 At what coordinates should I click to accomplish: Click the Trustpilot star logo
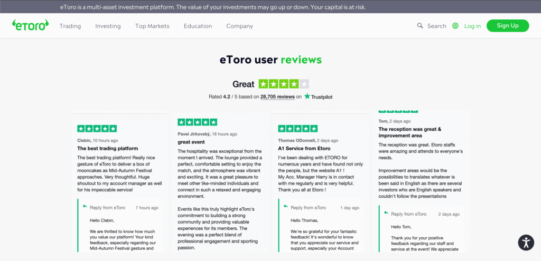pyautogui.click(x=307, y=96)
